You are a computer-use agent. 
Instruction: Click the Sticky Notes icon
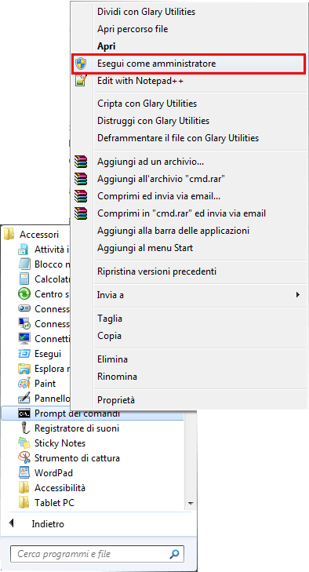point(24,443)
